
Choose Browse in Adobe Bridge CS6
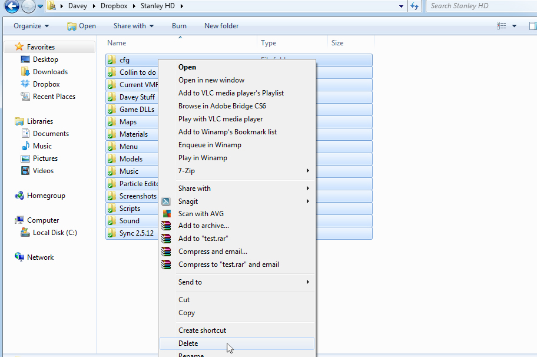[237, 106]
